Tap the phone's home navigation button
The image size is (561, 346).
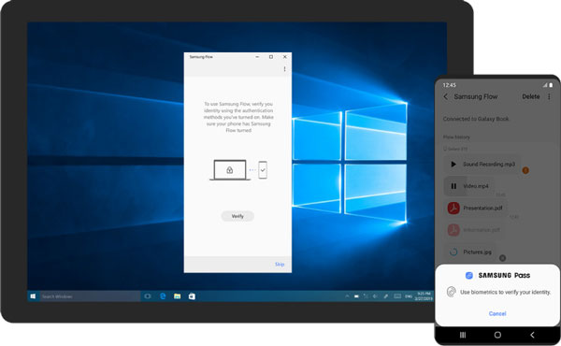497,335
